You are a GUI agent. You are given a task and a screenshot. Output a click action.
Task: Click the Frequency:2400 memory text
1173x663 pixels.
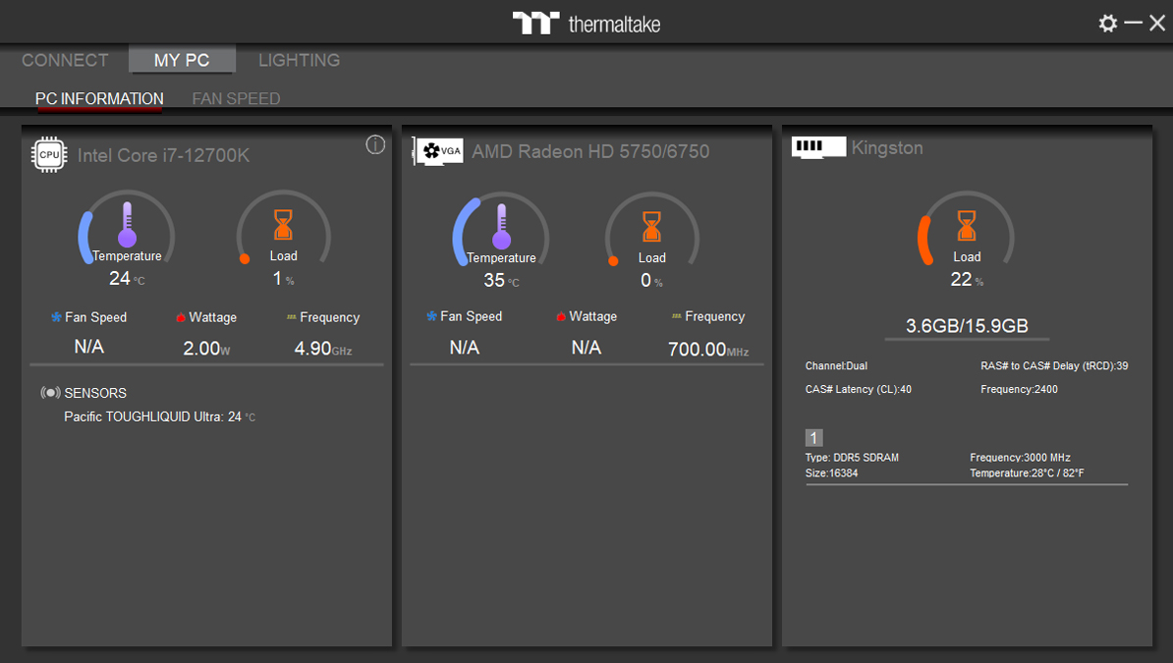[x=1019, y=389]
